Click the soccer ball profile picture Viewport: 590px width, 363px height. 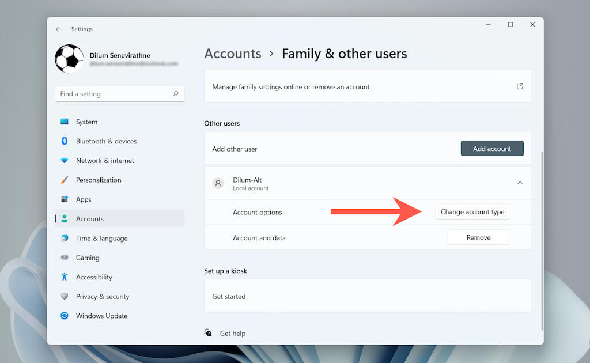click(69, 59)
